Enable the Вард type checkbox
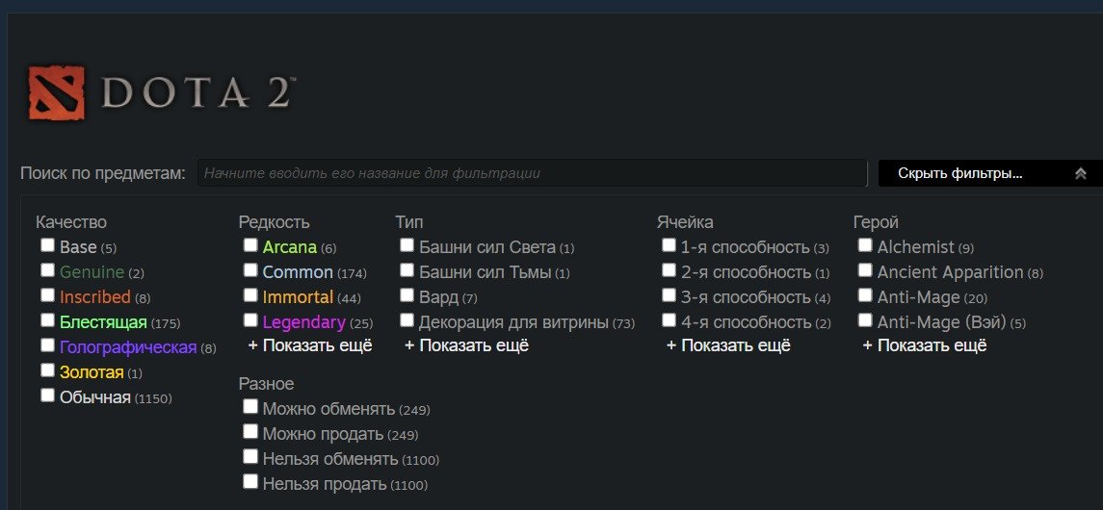Screen dimensions: 1103x510 pos(407,295)
